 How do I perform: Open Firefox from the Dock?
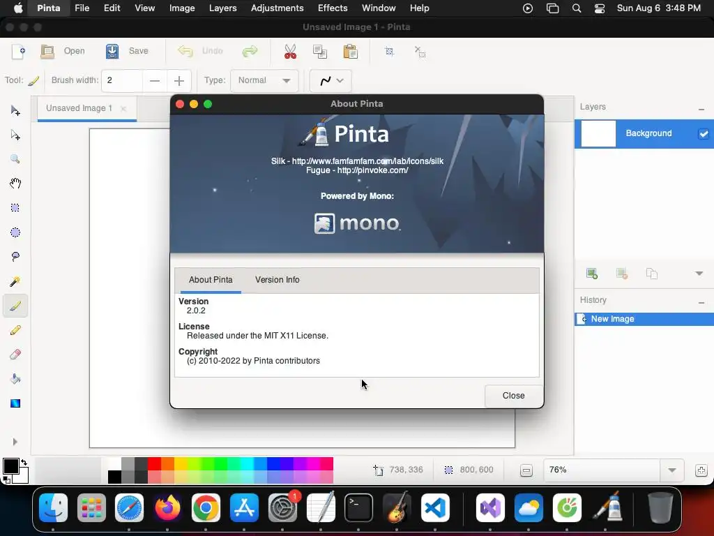167,508
